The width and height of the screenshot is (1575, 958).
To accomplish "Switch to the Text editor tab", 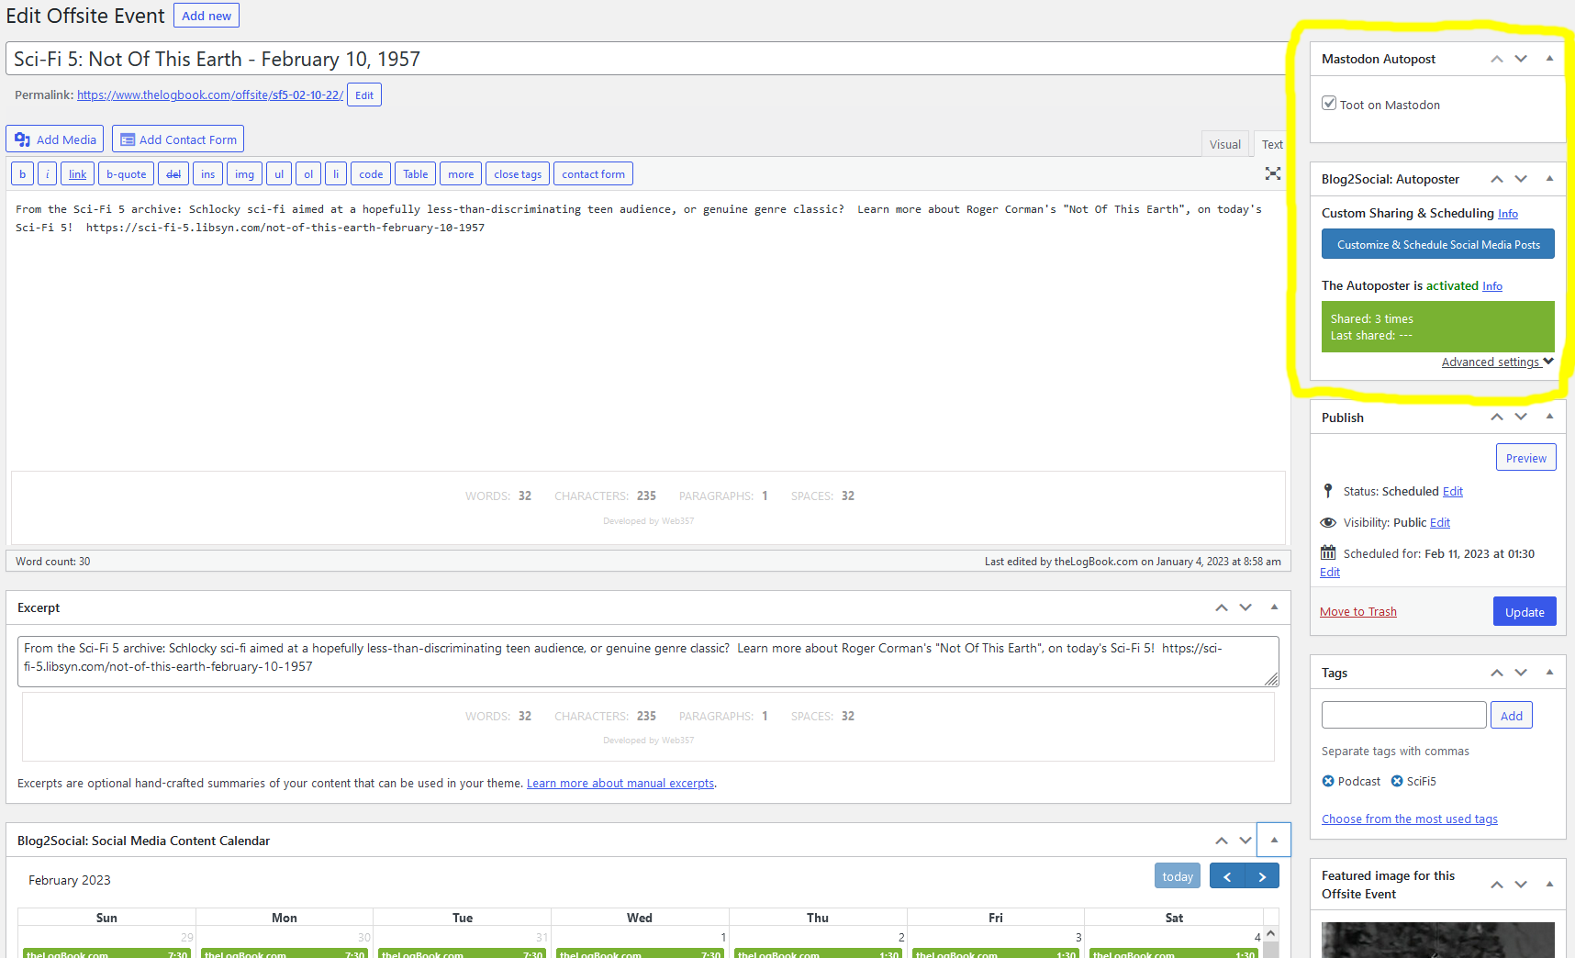I will (x=1271, y=144).
